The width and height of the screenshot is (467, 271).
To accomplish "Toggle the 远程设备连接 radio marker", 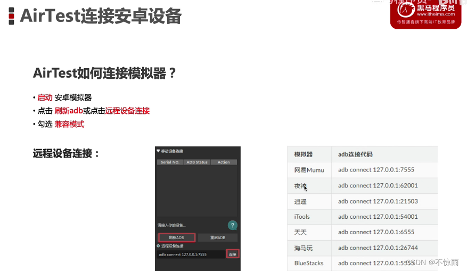I will [158, 246].
